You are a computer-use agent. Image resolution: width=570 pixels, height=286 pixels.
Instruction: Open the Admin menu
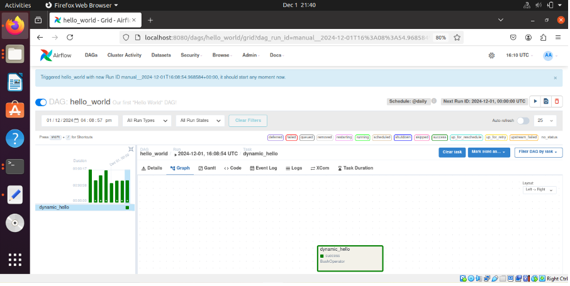(x=251, y=55)
